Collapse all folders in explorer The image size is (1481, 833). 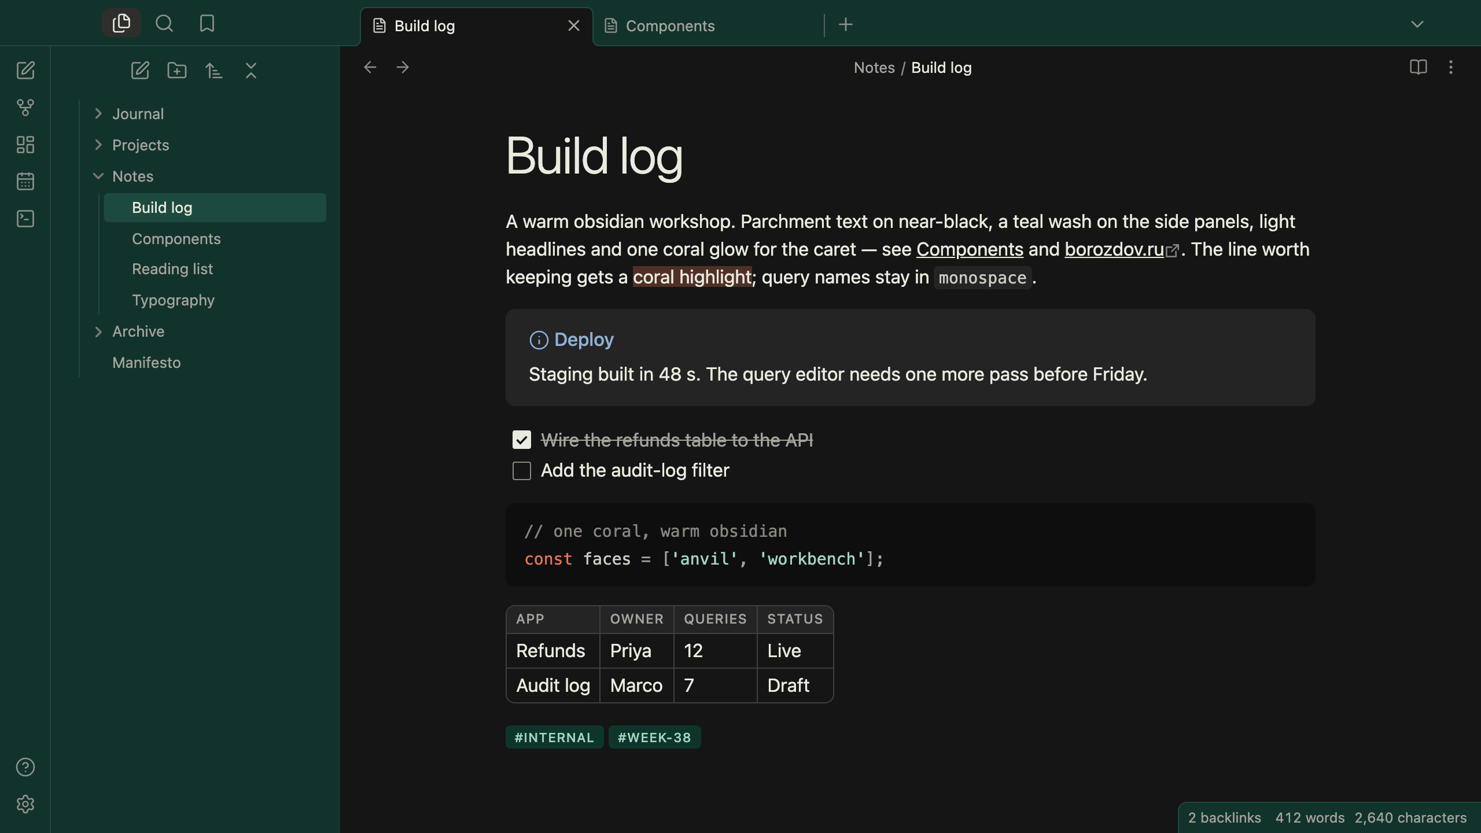click(x=251, y=71)
